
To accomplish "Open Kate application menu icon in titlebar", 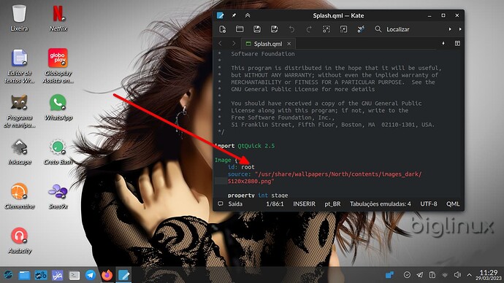I will point(220,15).
